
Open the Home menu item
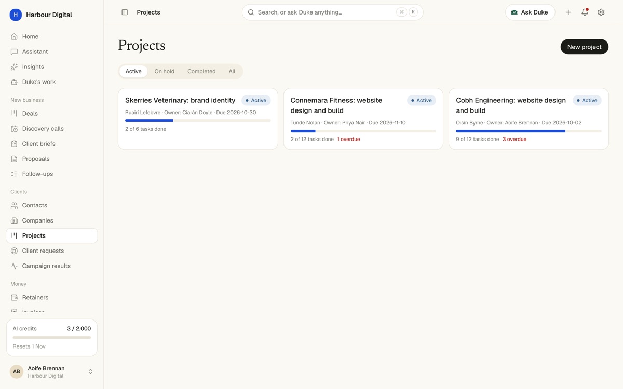[52, 37]
